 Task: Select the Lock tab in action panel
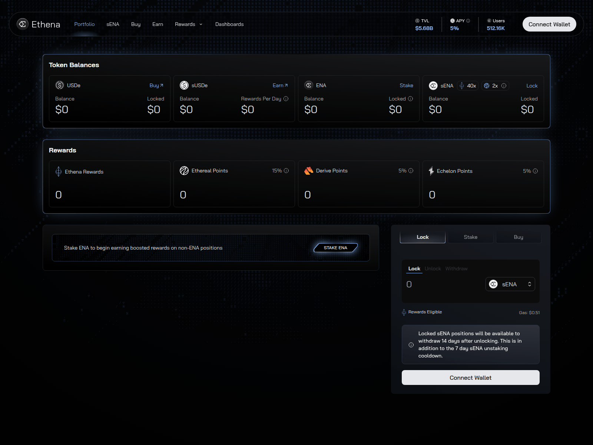[x=423, y=237]
